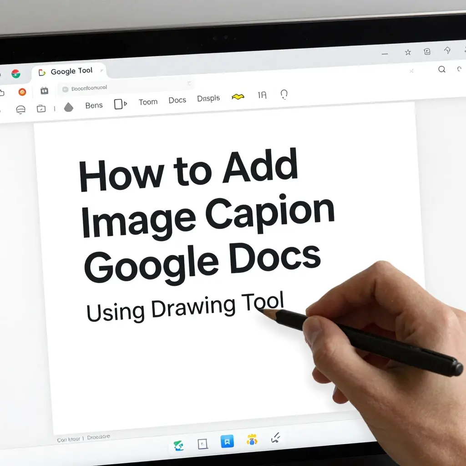
Task: Click the rectangle with play arrow icon
Action: 120,104
